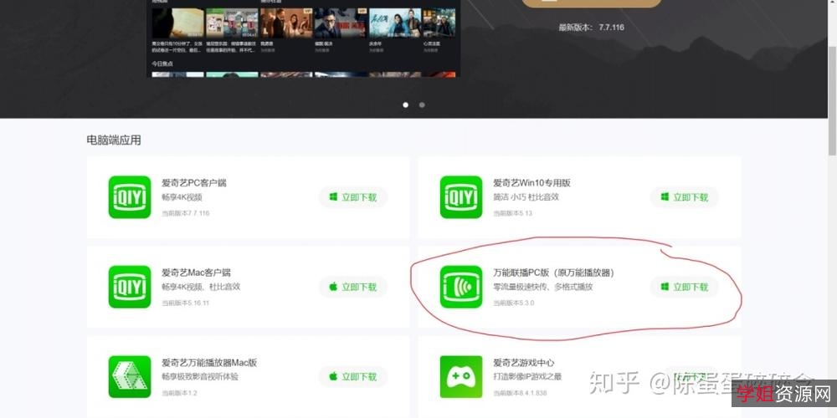837x418 pixels.
Task: Click the 今日焦点 heading in preview
Action: tap(162, 64)
